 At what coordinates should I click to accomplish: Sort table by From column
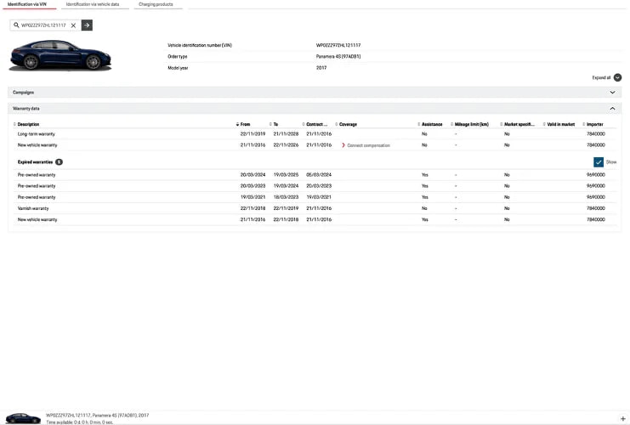(242, 124)
